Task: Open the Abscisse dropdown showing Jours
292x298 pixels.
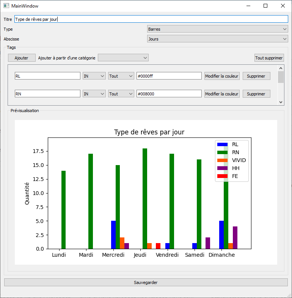Action: point(217,39)
